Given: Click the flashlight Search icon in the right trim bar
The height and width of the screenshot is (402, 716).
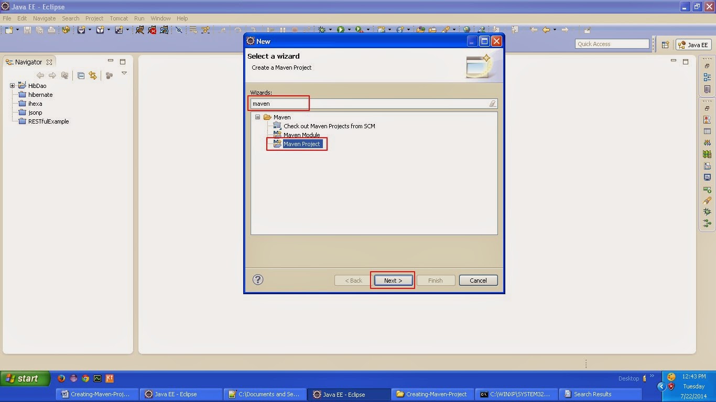Looking at the screenshot, I should tap(707, 200).
